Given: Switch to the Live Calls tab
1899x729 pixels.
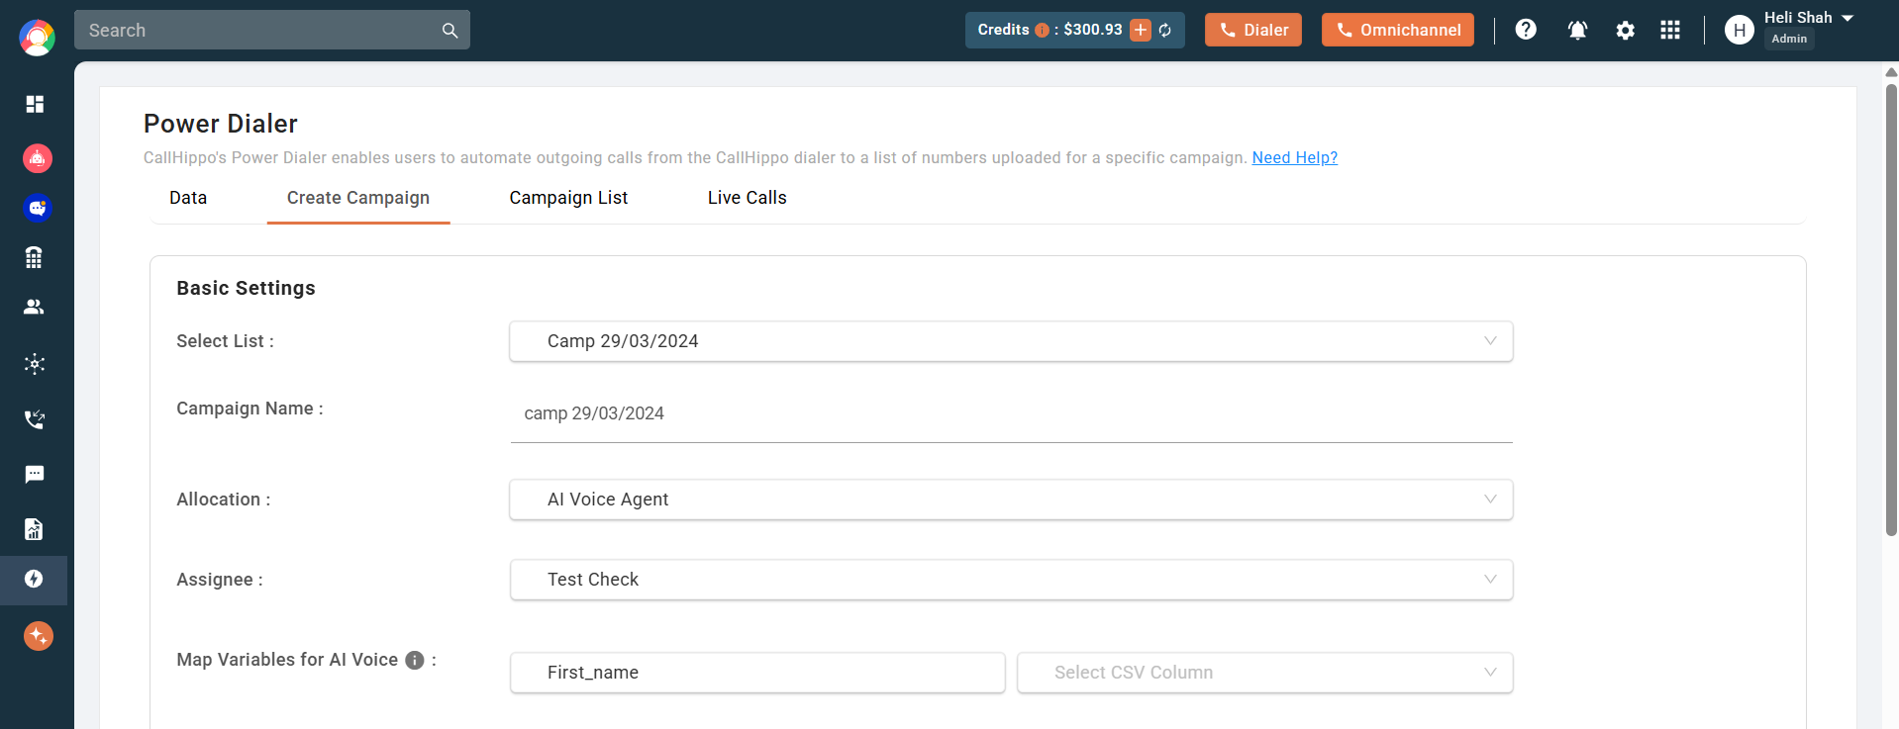Looking at the screenshot, I should (748, 198).
